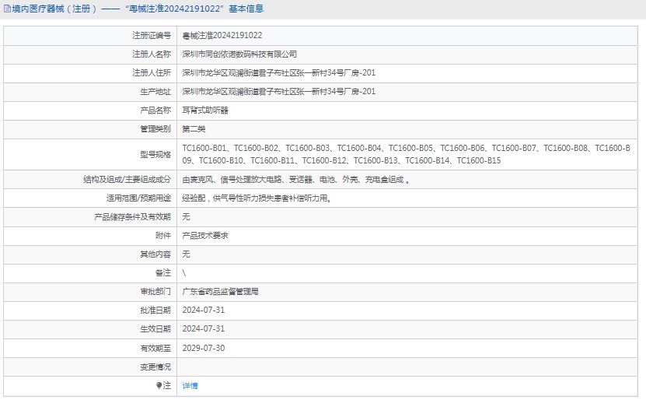
Task: Open the 详情 link in the last row
Action: point(190,385)
